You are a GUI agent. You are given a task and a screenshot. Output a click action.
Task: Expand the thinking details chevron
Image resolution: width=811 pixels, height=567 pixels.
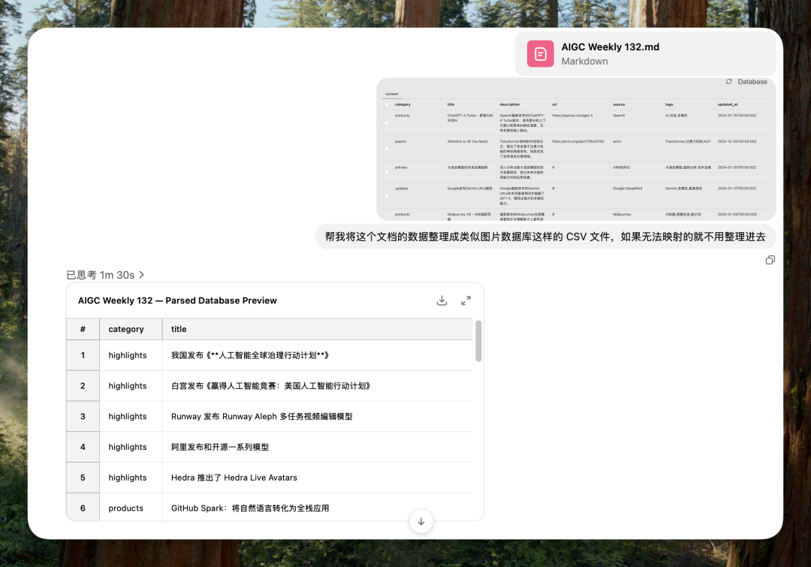click(142, 275)
